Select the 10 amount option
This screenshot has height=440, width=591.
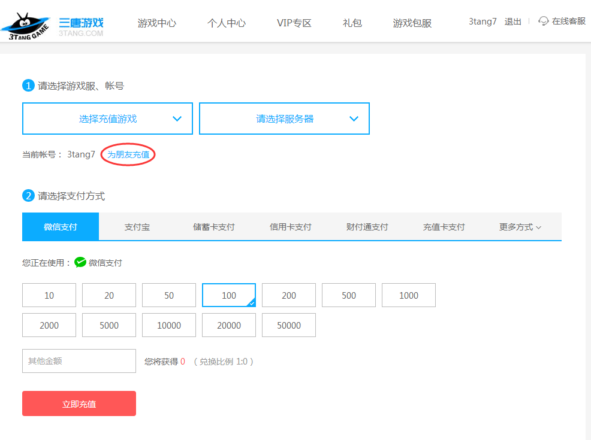tap(49, 295)
